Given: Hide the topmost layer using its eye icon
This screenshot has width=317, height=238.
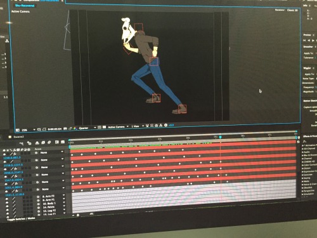Looking at the screenshot, I should pyautogui.click(x=4, y=154).
